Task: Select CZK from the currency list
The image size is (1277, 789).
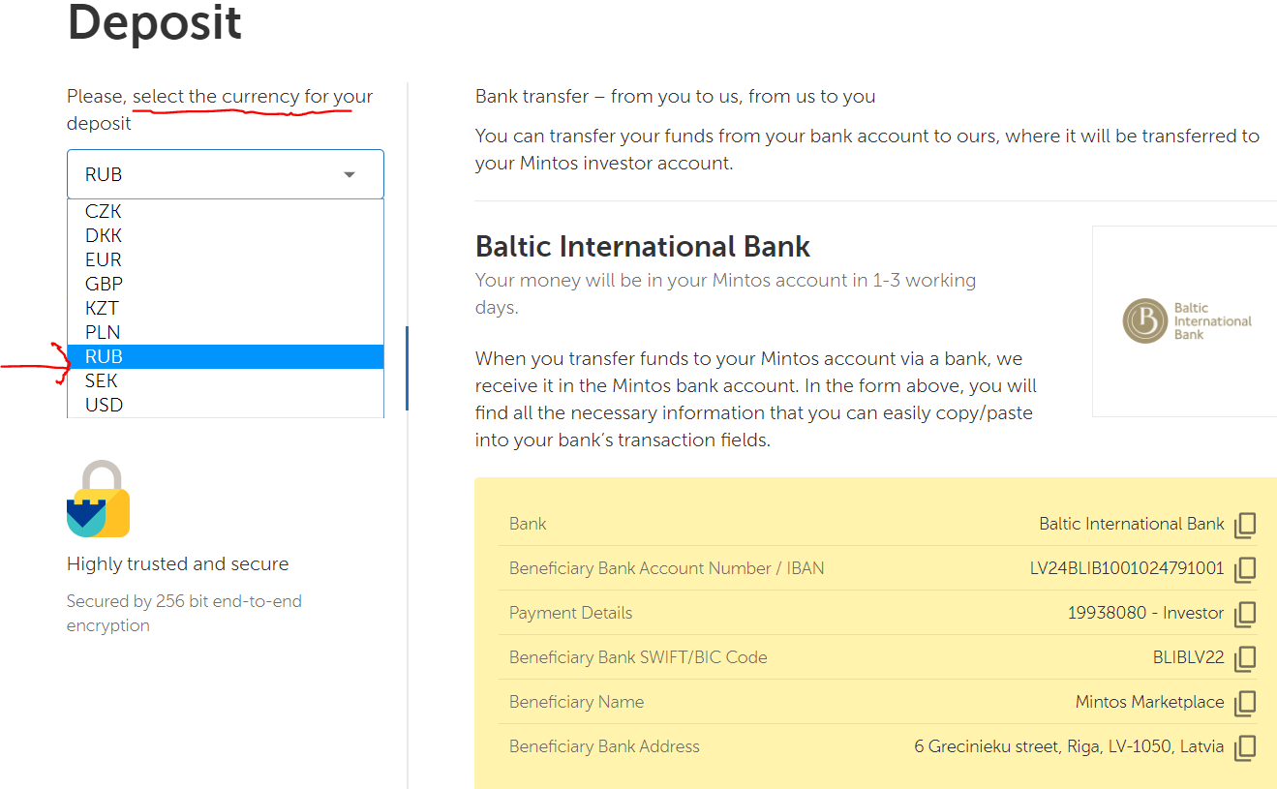Action: [104, 211]
